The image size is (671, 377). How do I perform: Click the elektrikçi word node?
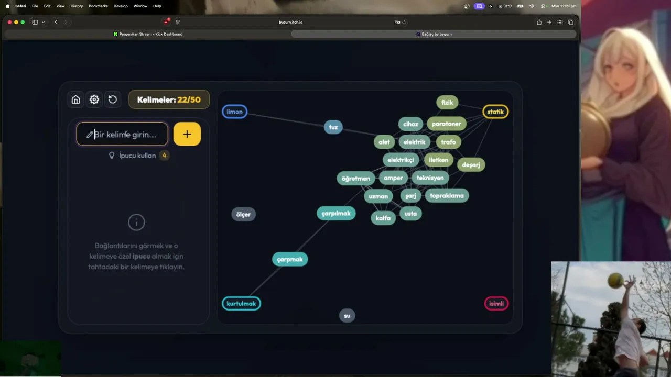click(x=401, y=160)
